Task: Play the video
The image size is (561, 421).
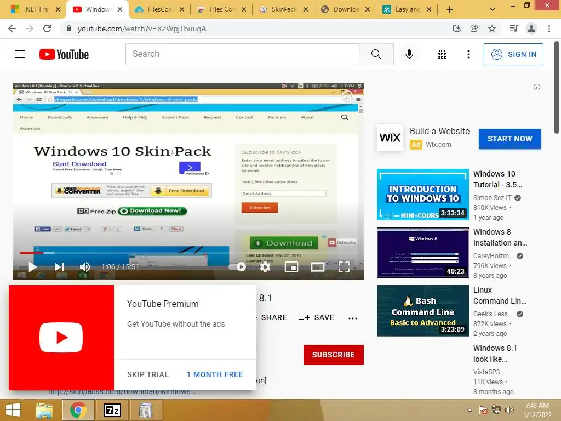Action: pos(32,267)
